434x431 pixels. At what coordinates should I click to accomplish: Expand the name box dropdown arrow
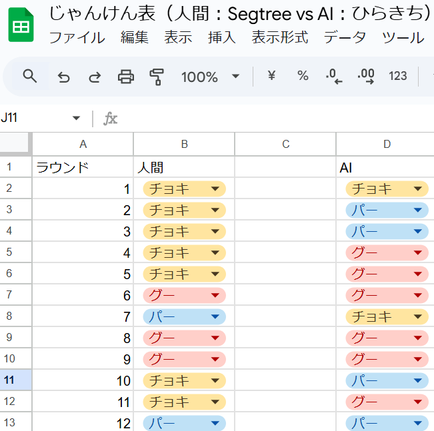[76, 119]
